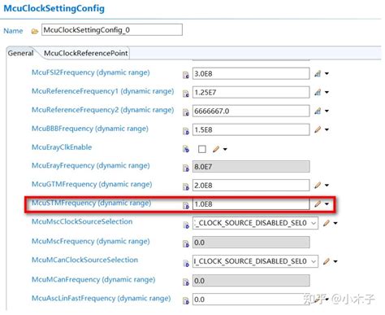Open the McuMCanClockSourceSelection combo box
Image resolution: width=385 pixels, height=315 pixels.
click(x=255, y=261)
